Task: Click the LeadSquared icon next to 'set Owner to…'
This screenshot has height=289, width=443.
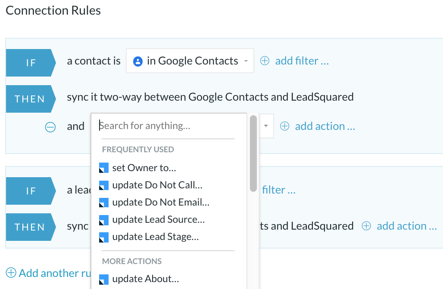Action: [104, 168]
